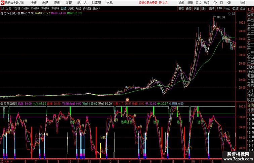Click the mobile phone icon
This screenshot has width=254, height=163.
pos(221,3)
